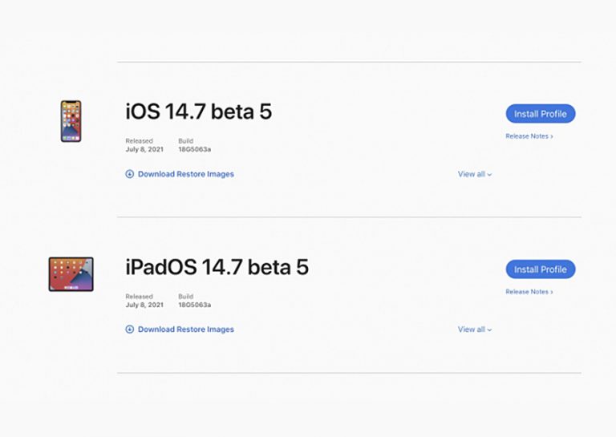Open Download Restore Images text link for iOS
616x437 pixels.
[186, 174]
